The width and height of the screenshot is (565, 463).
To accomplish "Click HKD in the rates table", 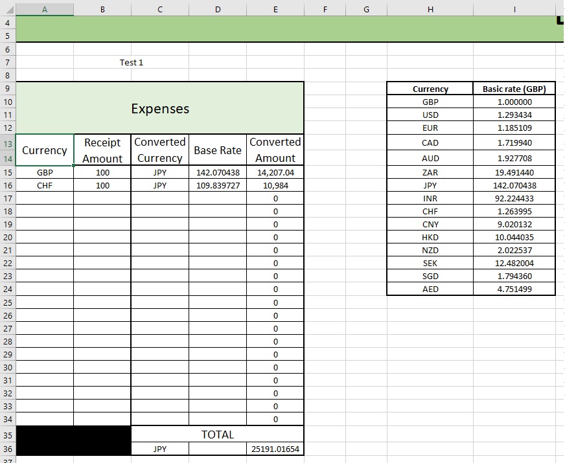I will [x=430, y=237].
